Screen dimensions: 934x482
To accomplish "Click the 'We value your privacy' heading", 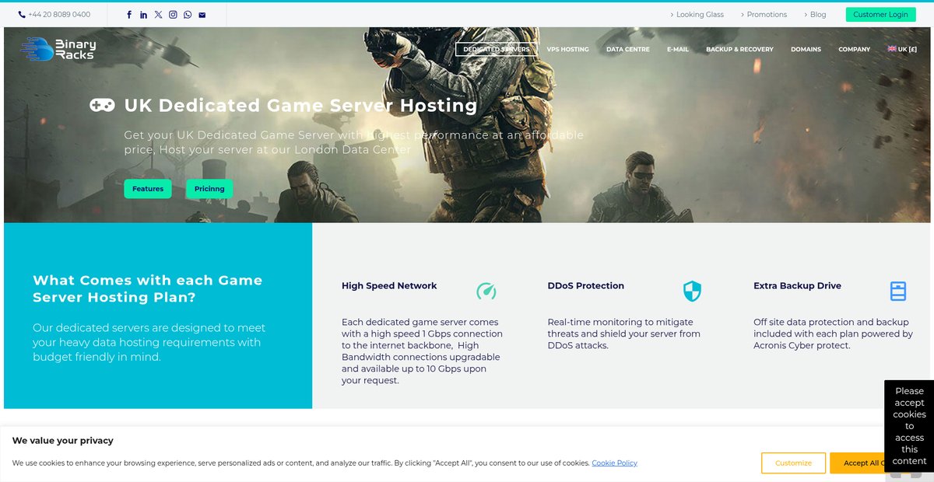I will (x=63, y=441).
